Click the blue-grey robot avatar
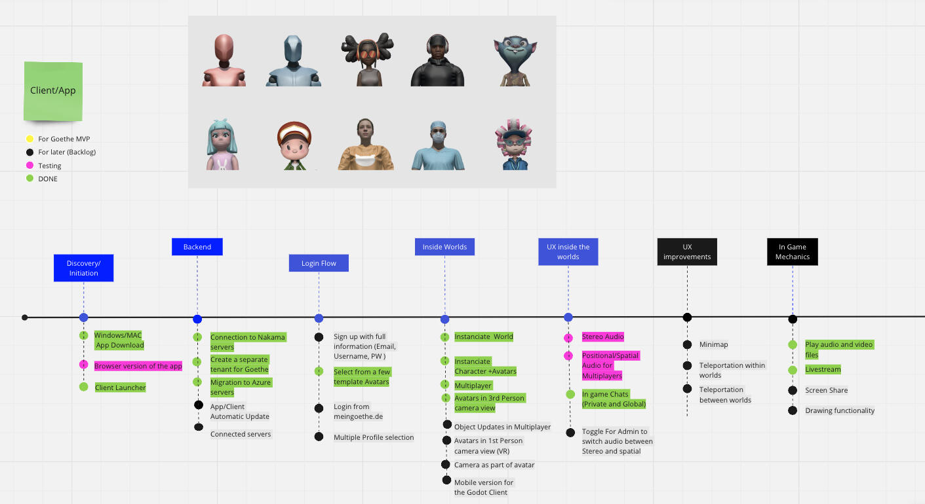This screenshot has width=925, height=504. click(293, 61)
